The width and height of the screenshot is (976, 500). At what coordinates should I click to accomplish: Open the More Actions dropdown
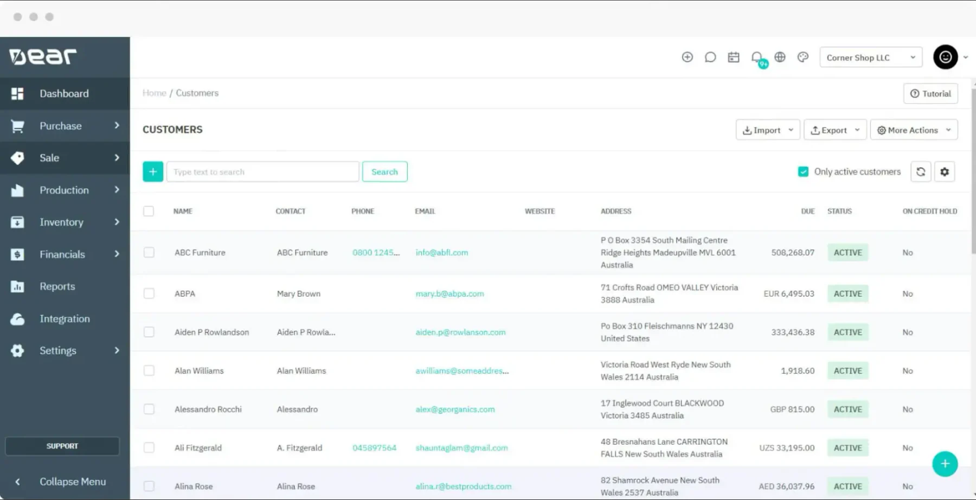tap(914, 130)
